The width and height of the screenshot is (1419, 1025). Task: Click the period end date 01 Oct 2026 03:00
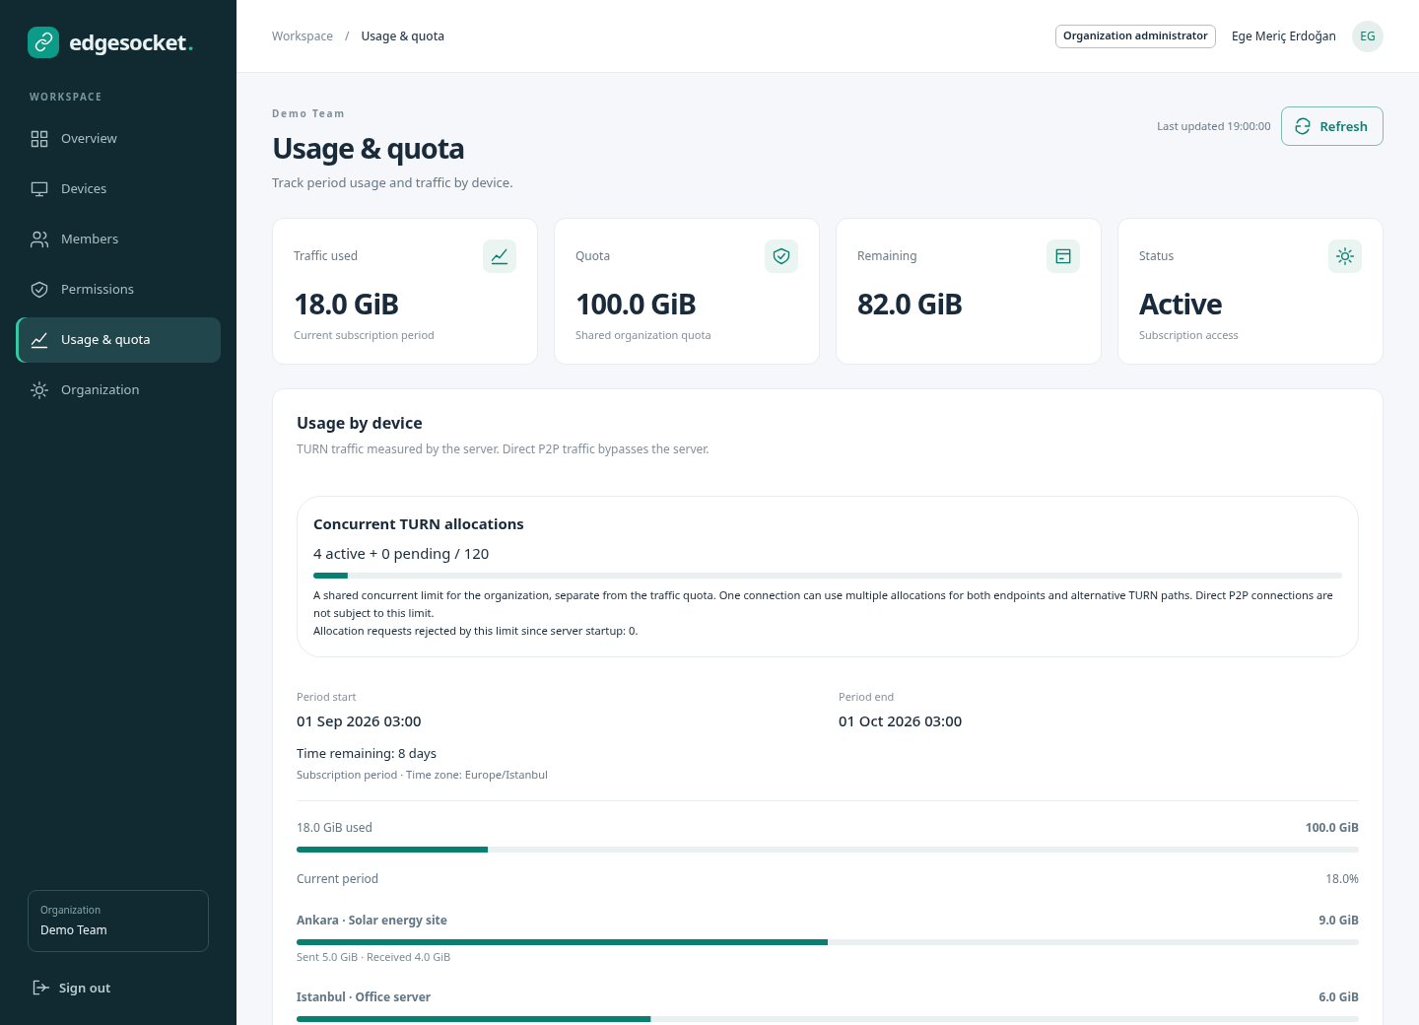900,721
